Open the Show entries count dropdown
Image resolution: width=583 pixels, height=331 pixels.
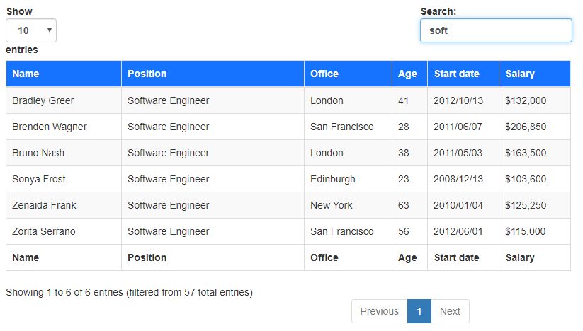31,30
